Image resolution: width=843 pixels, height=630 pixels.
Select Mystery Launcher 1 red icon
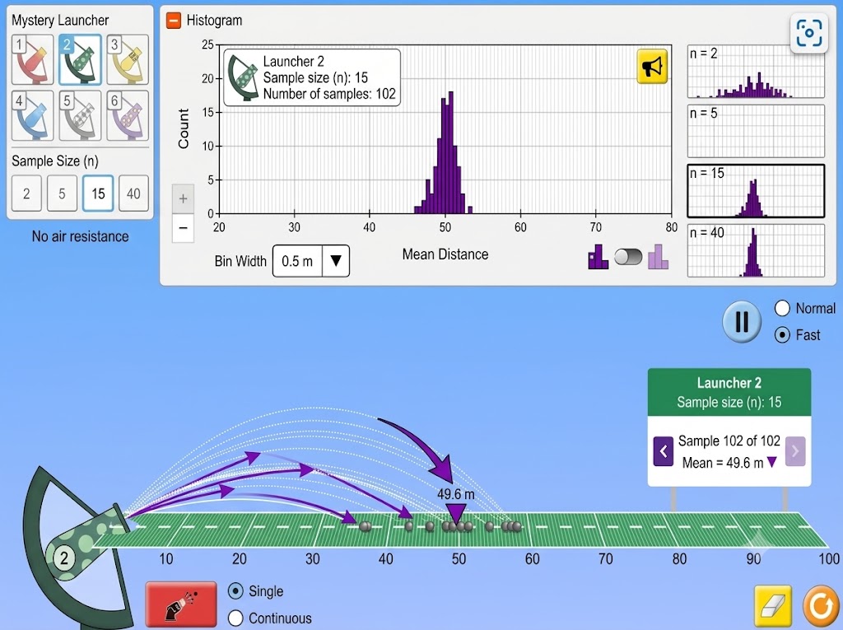pos(33,60)
